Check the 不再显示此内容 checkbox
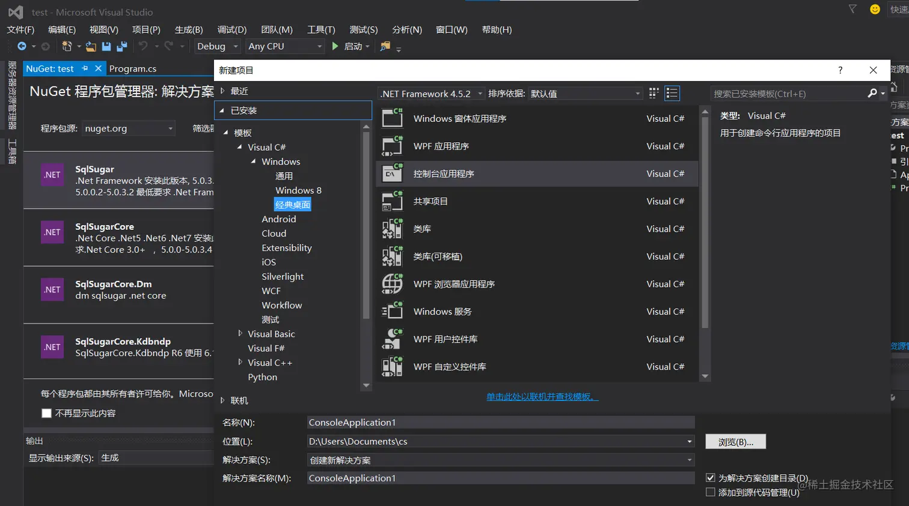 coord(46,413)
